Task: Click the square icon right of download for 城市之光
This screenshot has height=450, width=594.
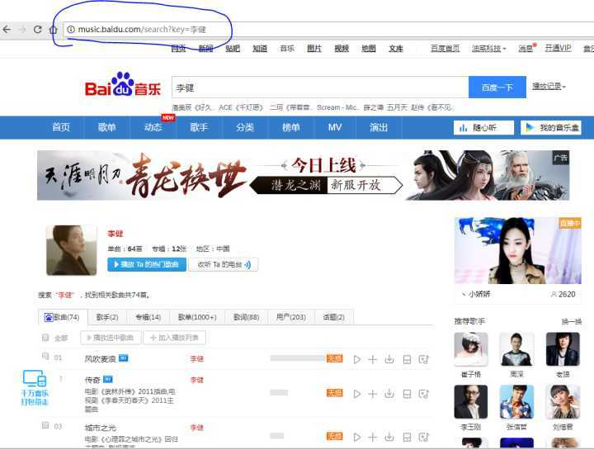Action: [407, 437]
